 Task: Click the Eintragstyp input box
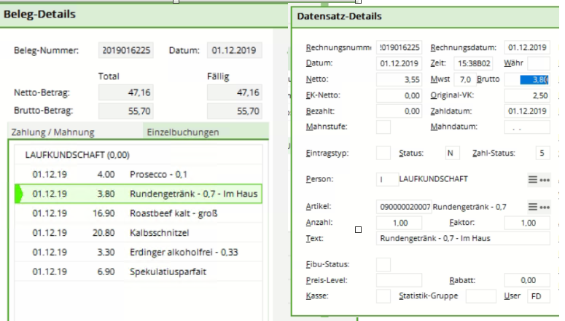[383, 154]
